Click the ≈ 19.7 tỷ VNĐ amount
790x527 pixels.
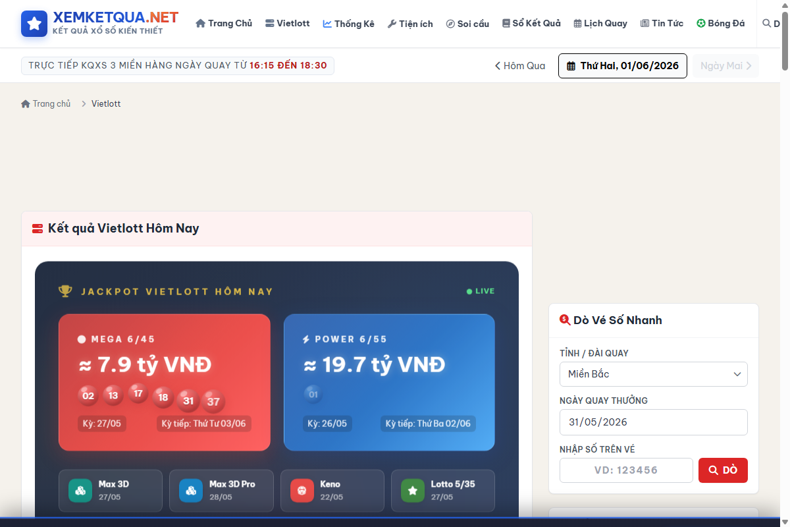(x=374, y=364)
